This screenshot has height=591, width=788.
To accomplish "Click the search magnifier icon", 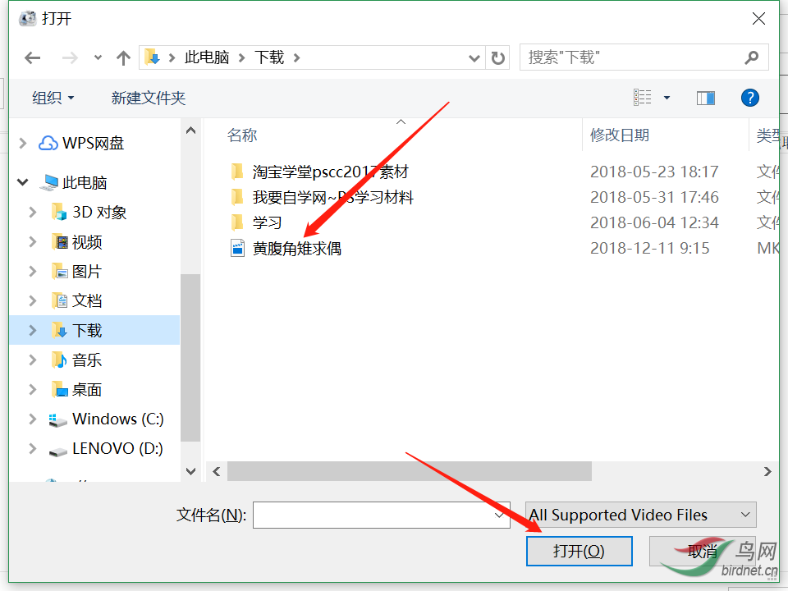I will pyautogui.click(x=752, y=57).
